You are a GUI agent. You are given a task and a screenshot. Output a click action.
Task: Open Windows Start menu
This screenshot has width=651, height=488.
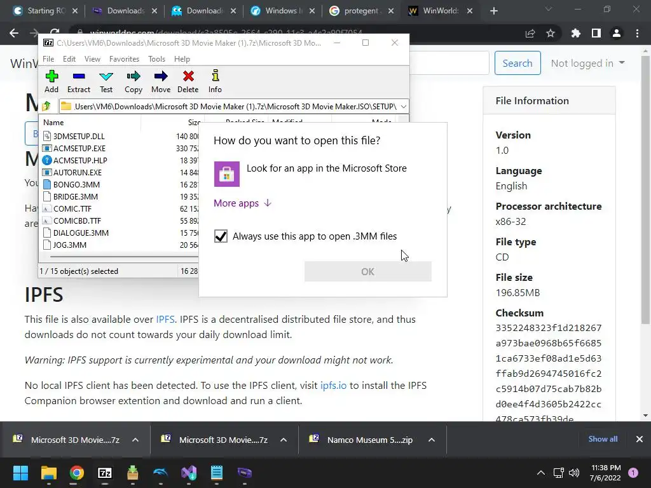[x=20, y=473]
